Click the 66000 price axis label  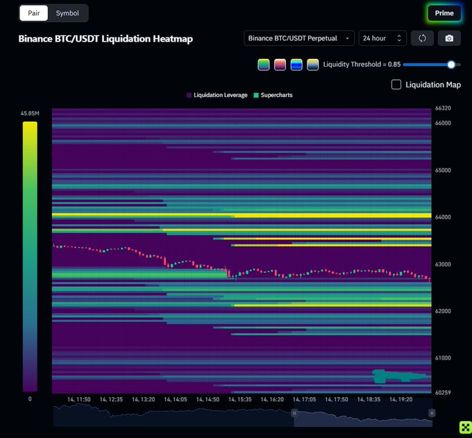coord(443,123)
